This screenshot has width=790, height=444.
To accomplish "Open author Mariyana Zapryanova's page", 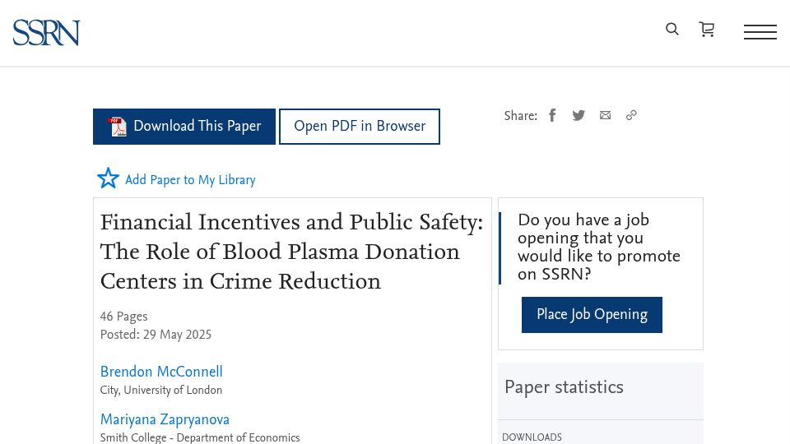I will (165, 419).
